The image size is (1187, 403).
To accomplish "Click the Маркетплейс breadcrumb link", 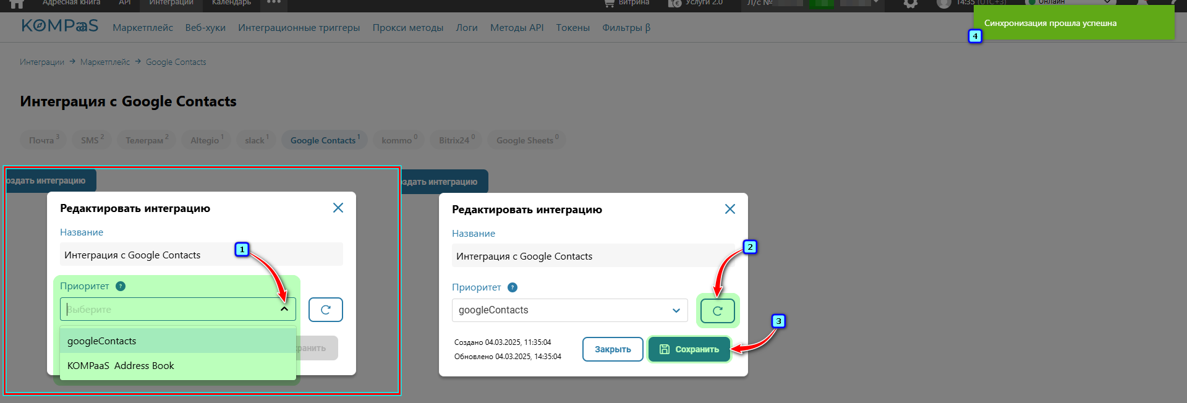I will 105,62.
